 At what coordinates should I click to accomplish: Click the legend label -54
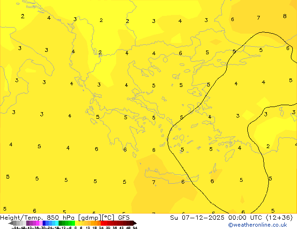pyautogui.click(x=15, y=228)
